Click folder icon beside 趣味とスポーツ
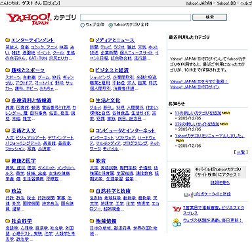The image size is (252, 248). coord(8,70)
